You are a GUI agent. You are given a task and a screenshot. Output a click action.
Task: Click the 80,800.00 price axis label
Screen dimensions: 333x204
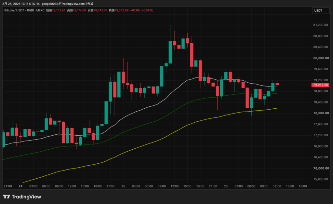tap(320, 36)
